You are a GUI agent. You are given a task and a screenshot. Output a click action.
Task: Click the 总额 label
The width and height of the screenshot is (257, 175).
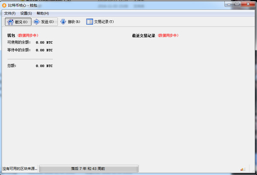[12, 66]
